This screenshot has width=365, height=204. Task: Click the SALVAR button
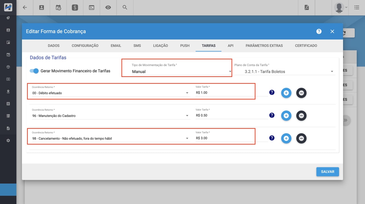coord(328,172)
